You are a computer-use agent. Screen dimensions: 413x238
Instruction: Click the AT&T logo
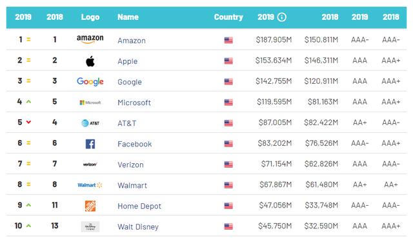point(90,123)
